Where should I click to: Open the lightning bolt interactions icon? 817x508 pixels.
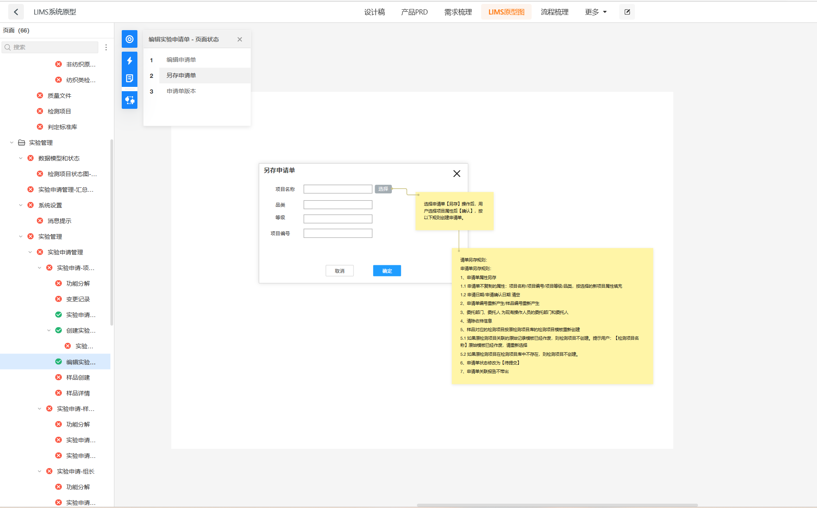tap(130, 61)
